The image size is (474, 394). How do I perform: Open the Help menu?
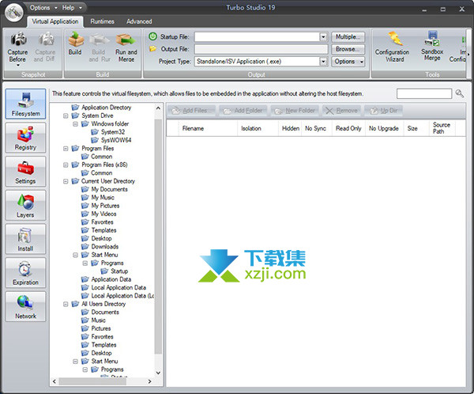pyautogui.click(x=72, y=8)
